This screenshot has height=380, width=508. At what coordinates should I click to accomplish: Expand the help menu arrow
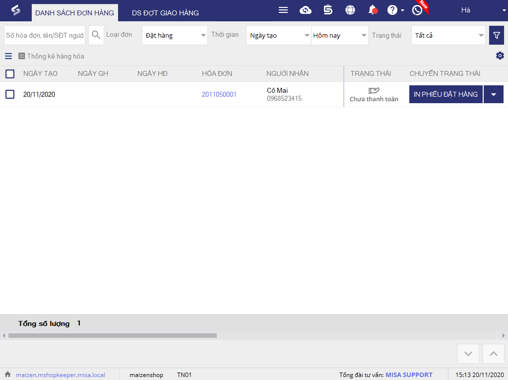click(x=402, y=10)
